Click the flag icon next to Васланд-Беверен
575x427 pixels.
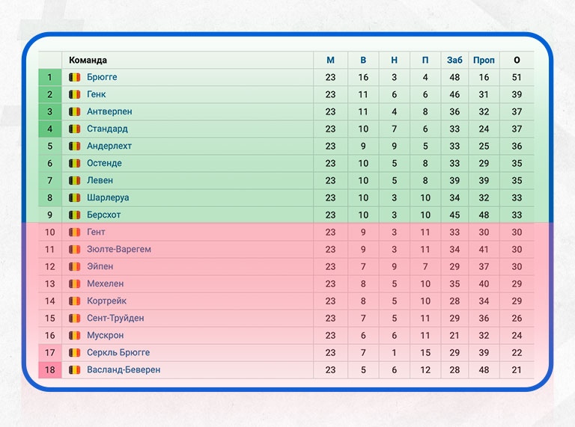tap(75, 369)
